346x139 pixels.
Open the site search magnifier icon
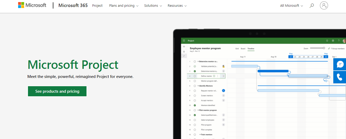click(x=312, y=5)
